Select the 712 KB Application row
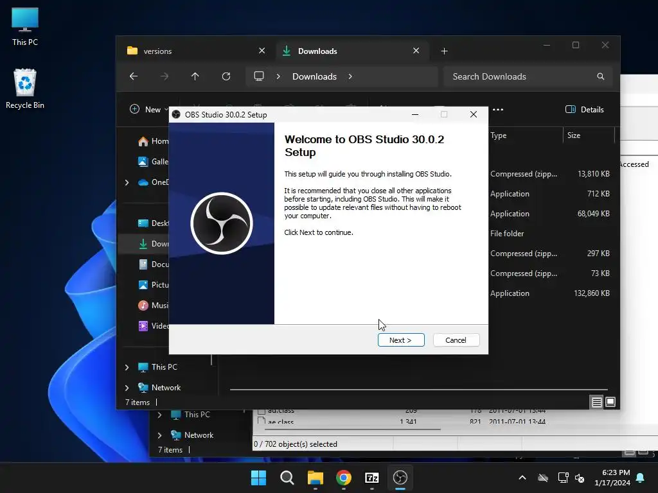Viewport: 658px width, 493px height. pos(550,194)
